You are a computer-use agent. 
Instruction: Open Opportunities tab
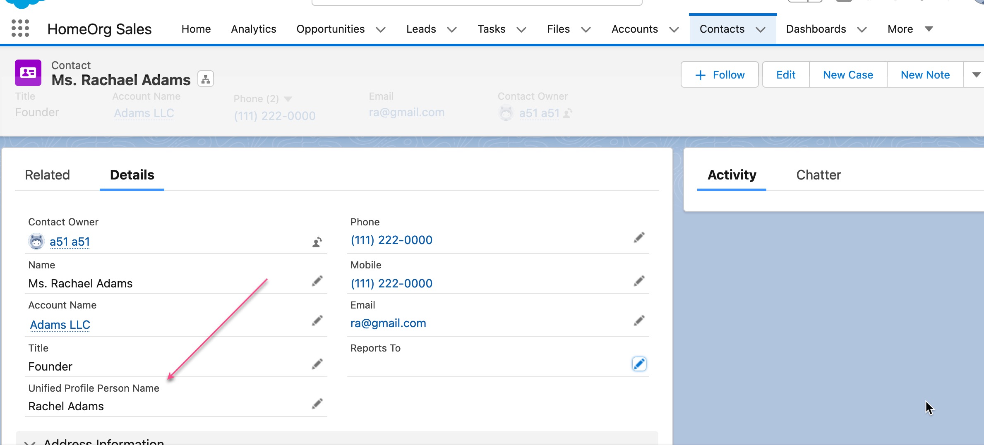[x=330, y=29]
